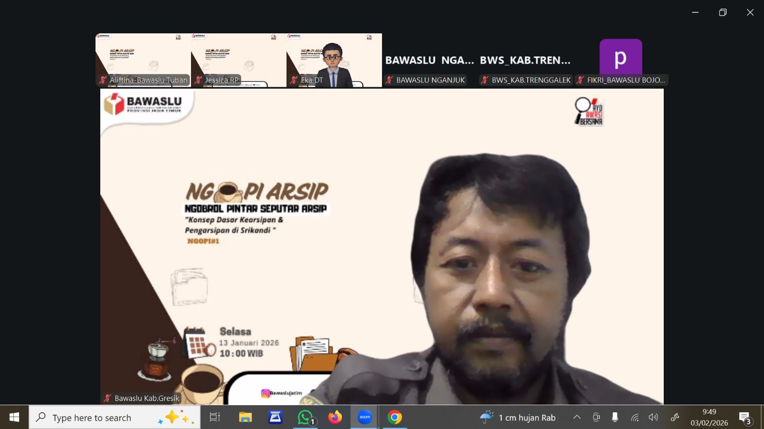Image resolution: width=764 pixels, height=429 pixels.
Task: Open the Windows Start menu
Action: coord(14,418)
